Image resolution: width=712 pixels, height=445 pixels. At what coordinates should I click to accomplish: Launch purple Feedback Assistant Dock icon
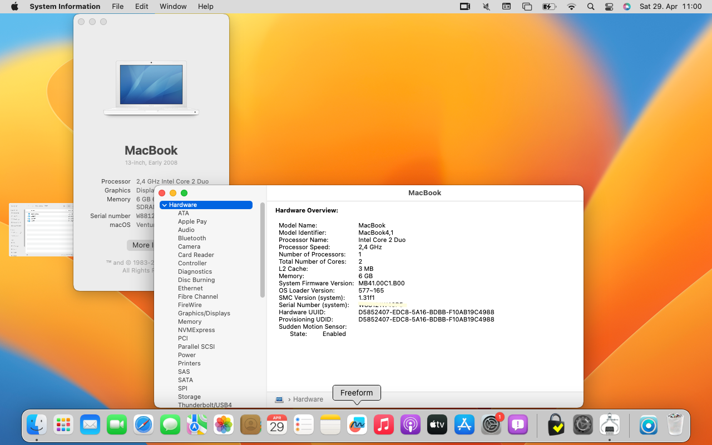click(518, 425)
